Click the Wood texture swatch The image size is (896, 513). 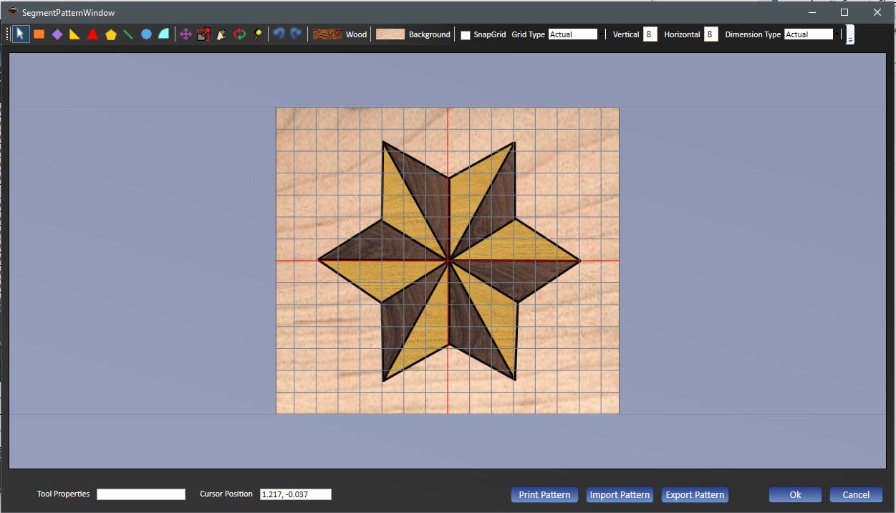click(x=327, y=34)
